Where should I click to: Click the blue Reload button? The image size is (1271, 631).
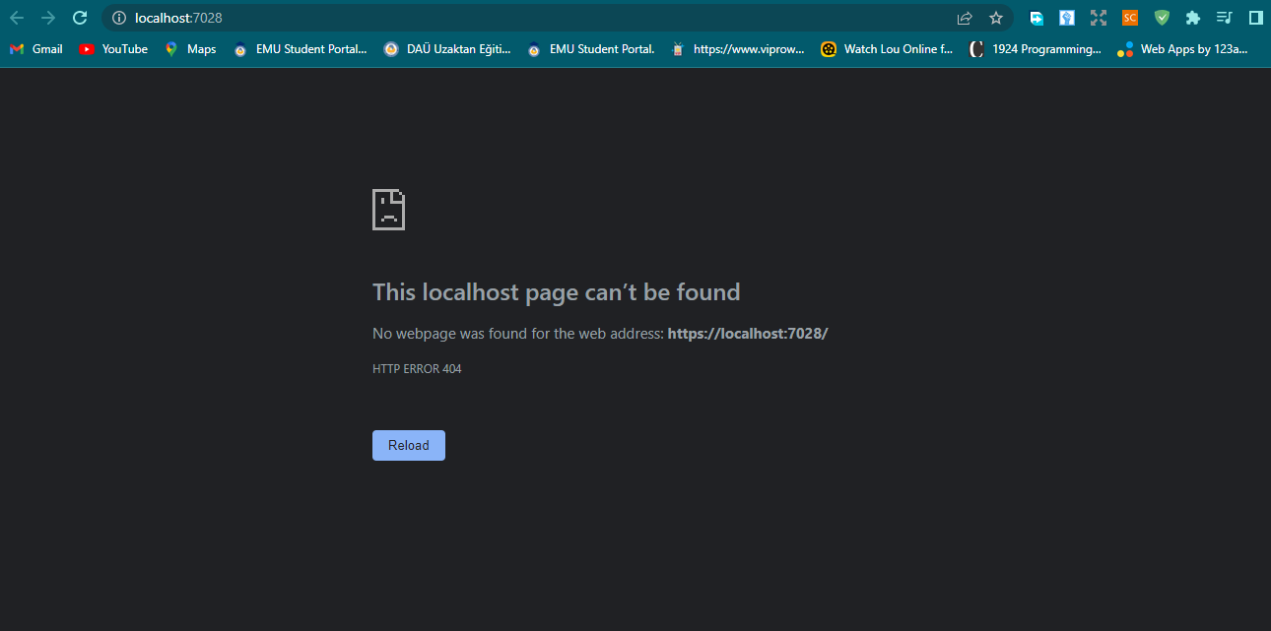point(409,445)
